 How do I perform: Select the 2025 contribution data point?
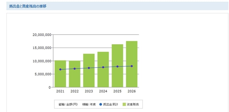click(x=117, y=66)
